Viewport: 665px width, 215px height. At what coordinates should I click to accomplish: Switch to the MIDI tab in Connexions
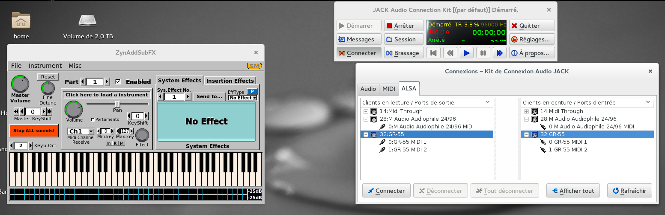(x=389, y=89)
